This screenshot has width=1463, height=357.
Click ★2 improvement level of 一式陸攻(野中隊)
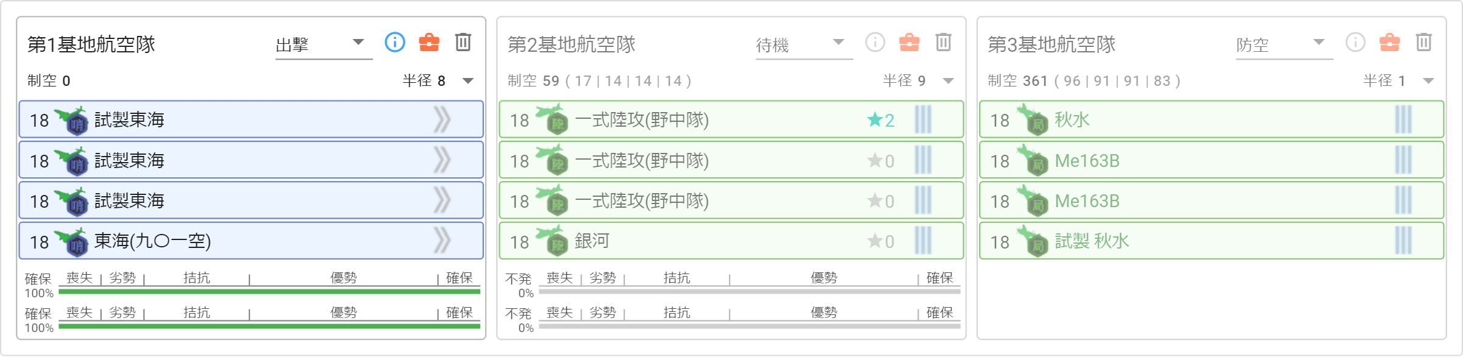click(881, 120)
